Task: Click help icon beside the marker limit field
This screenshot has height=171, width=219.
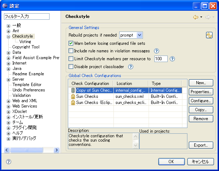Action: 172,59
